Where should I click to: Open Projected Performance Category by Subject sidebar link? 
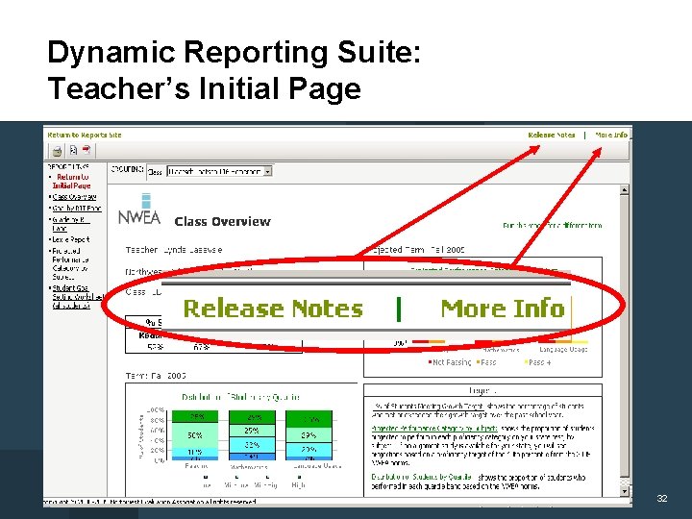pyautogui.click(x=70, y=264)
